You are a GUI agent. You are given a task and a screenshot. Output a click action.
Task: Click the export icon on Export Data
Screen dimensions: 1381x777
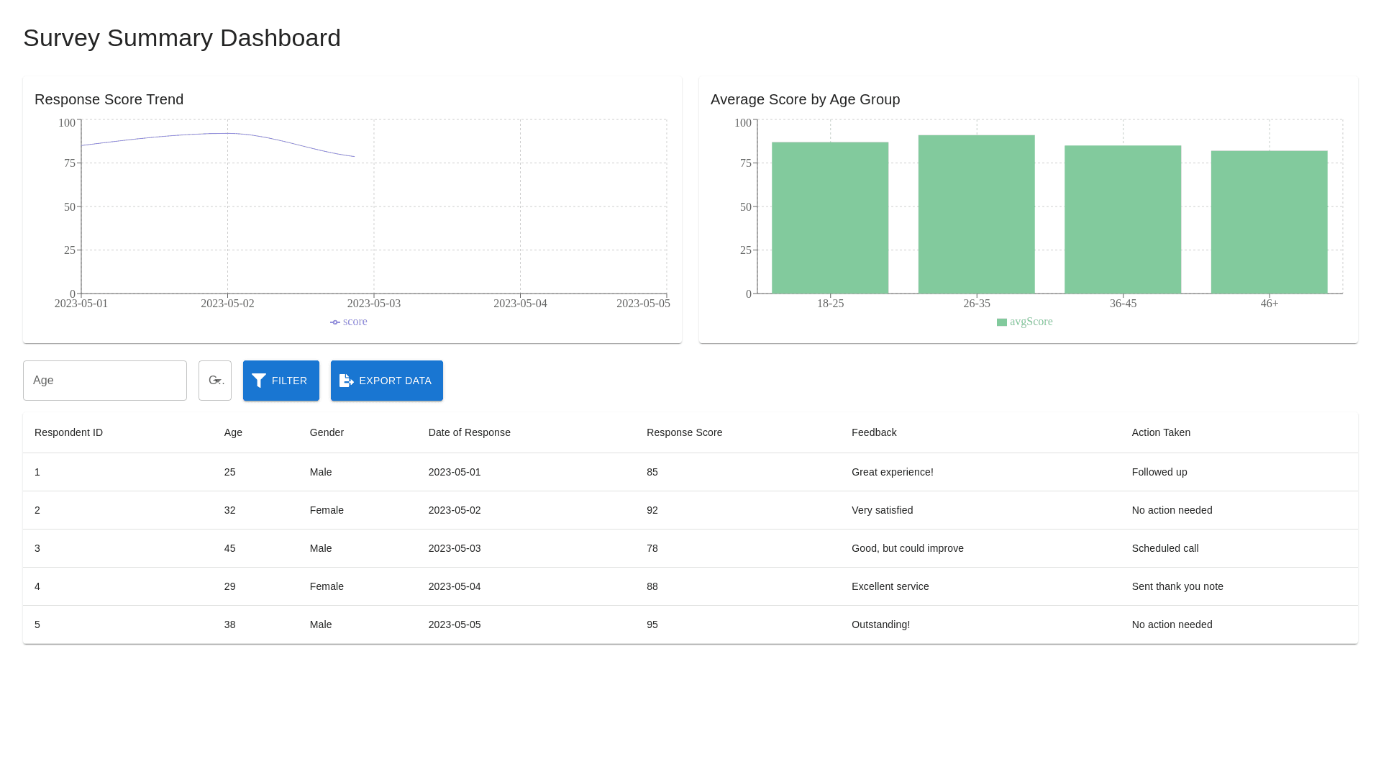(x=346, y=381)
